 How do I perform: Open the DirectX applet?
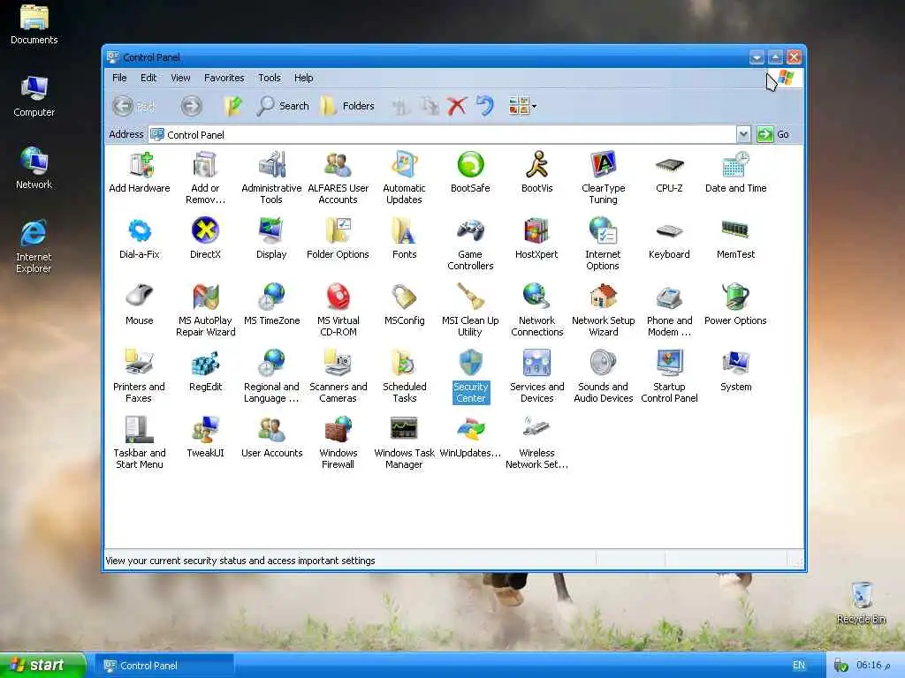(x=205, y=238)
